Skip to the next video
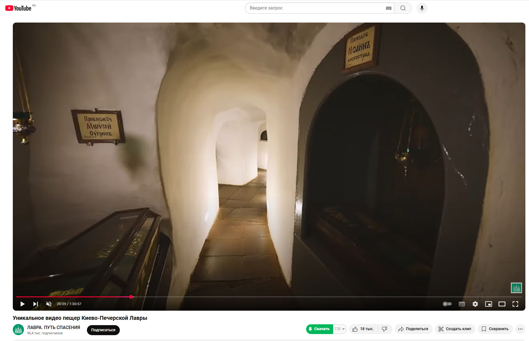This screenshot has width=529, height=341. (36, 304)
